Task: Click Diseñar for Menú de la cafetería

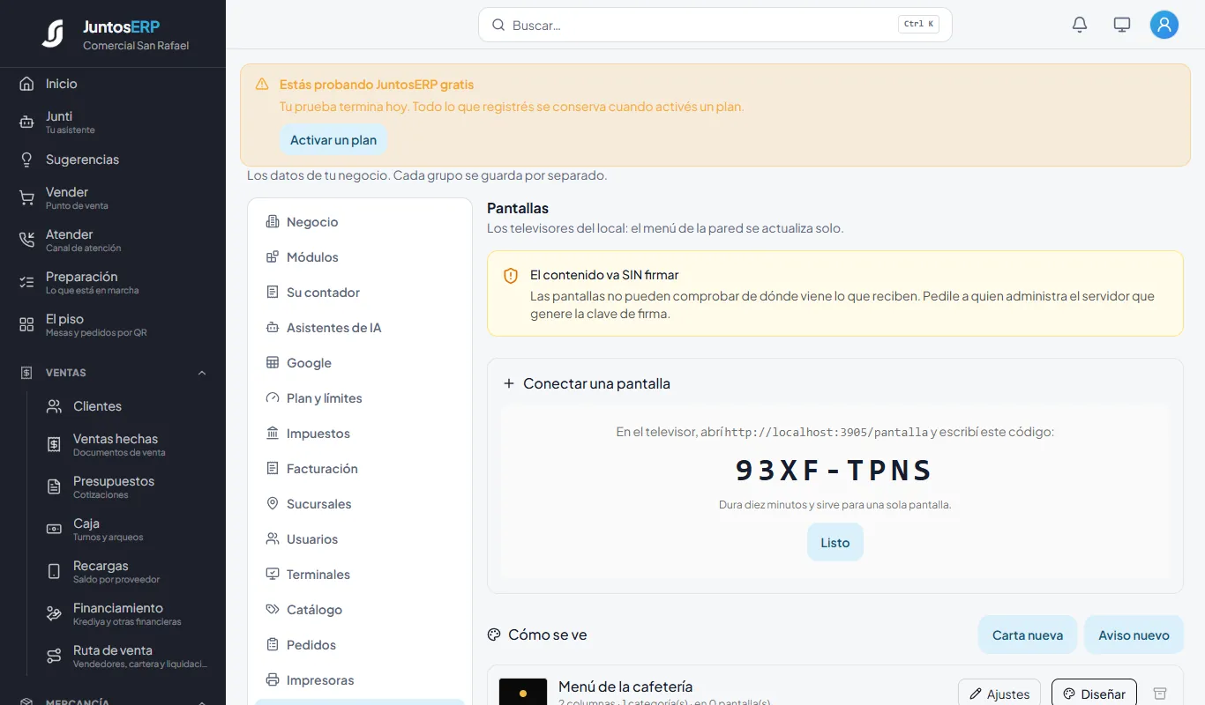Action: click(x=1094, y=694)
